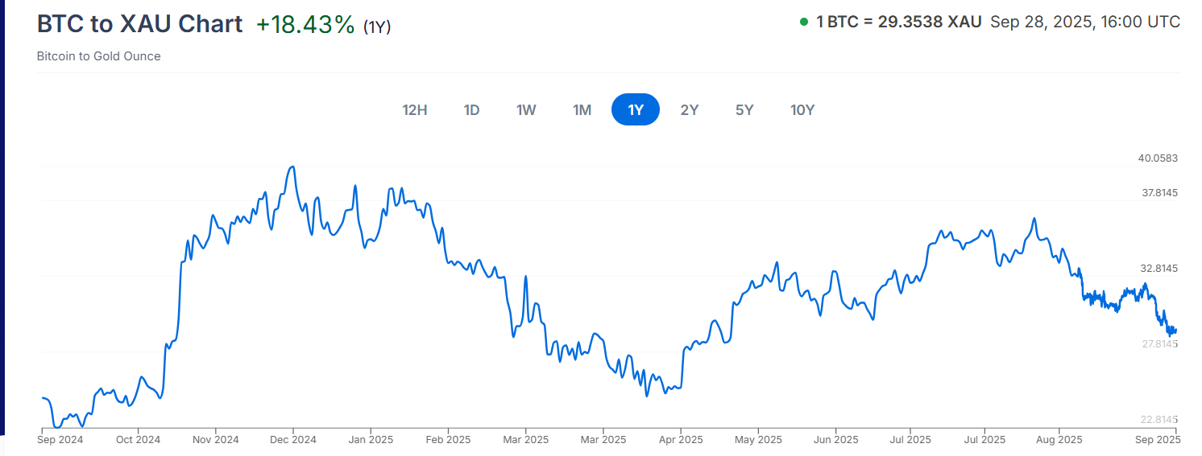This screenshot has height=456, width=1202.
Task: Click the Sep 2024 axis label
Action: pyautogui.click(x=61, y=440)
